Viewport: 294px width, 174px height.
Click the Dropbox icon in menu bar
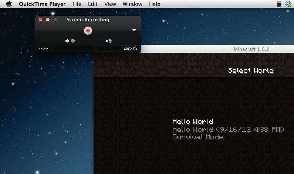(x=288, y=4)
